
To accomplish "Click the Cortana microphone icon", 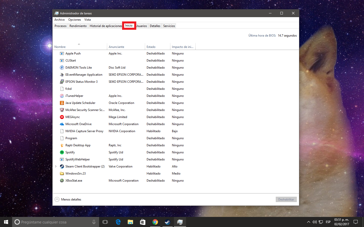I will coord(94,222).
